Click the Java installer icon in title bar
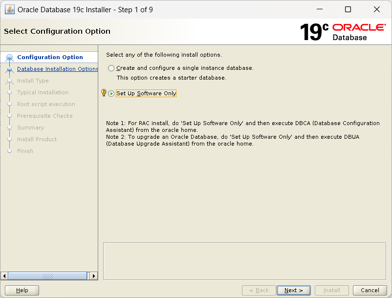392x298 pixels. [x=9, y=10]
